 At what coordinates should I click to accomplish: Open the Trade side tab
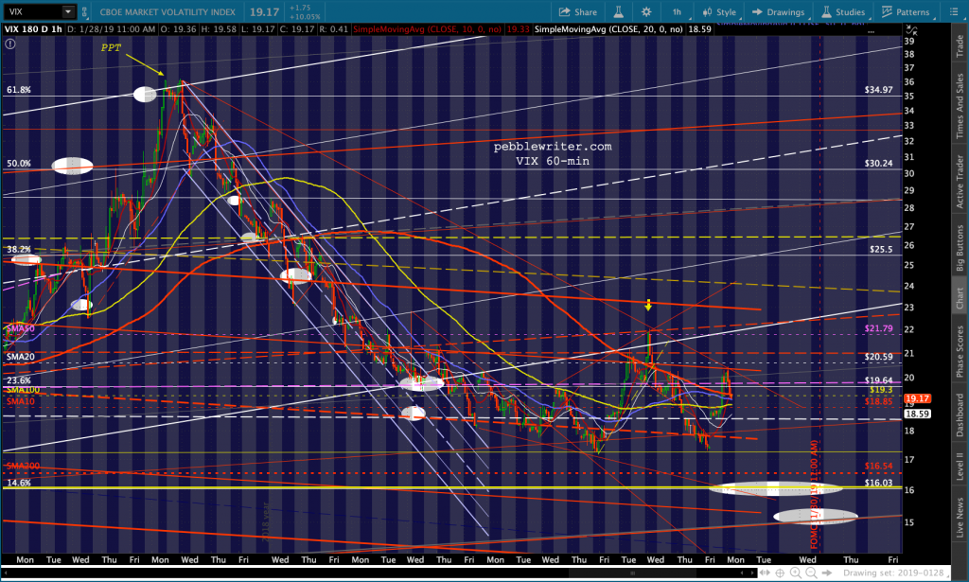click(x=960, y=46)
